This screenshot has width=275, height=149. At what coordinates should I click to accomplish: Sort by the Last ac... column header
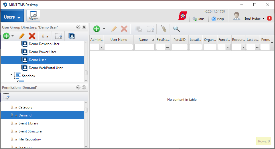(253, 40)
